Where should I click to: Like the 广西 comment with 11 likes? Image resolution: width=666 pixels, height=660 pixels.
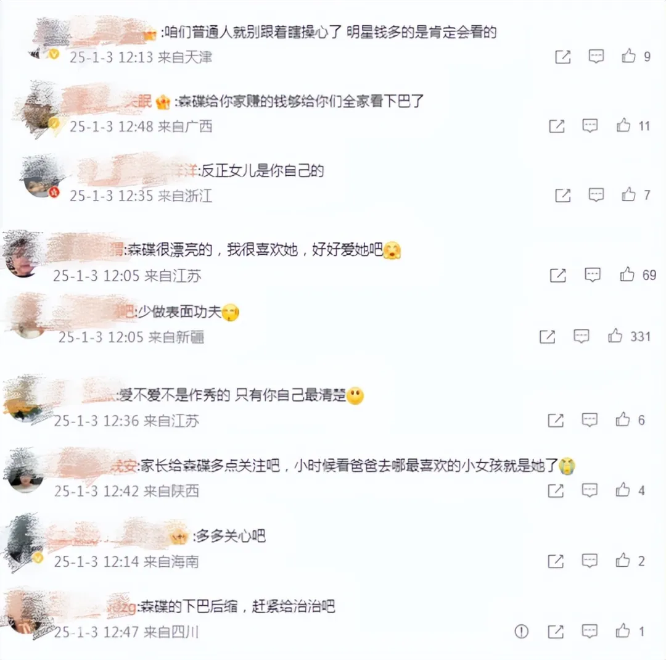[623, 125]
